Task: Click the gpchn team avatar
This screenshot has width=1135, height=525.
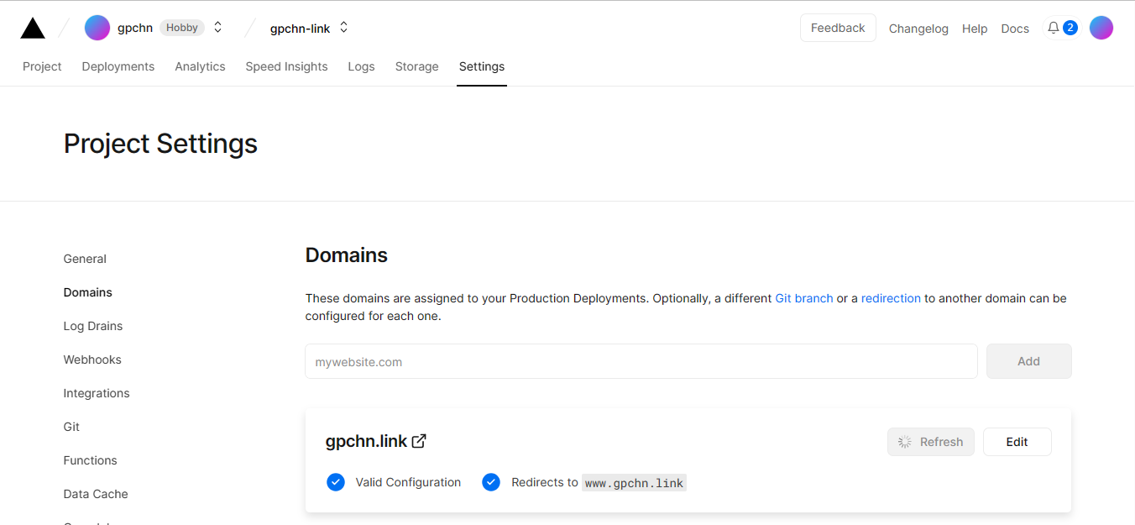Action: (97, 27)
